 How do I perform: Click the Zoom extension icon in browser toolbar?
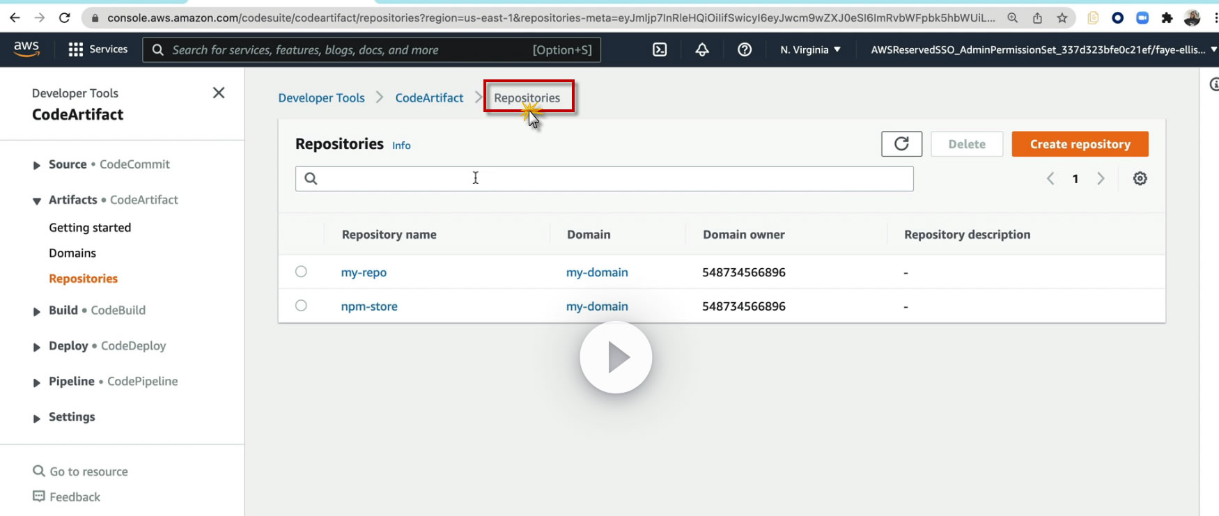[1142, 18]
